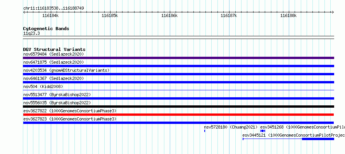Click the right arrowhead of the ruler

point(333,12)
